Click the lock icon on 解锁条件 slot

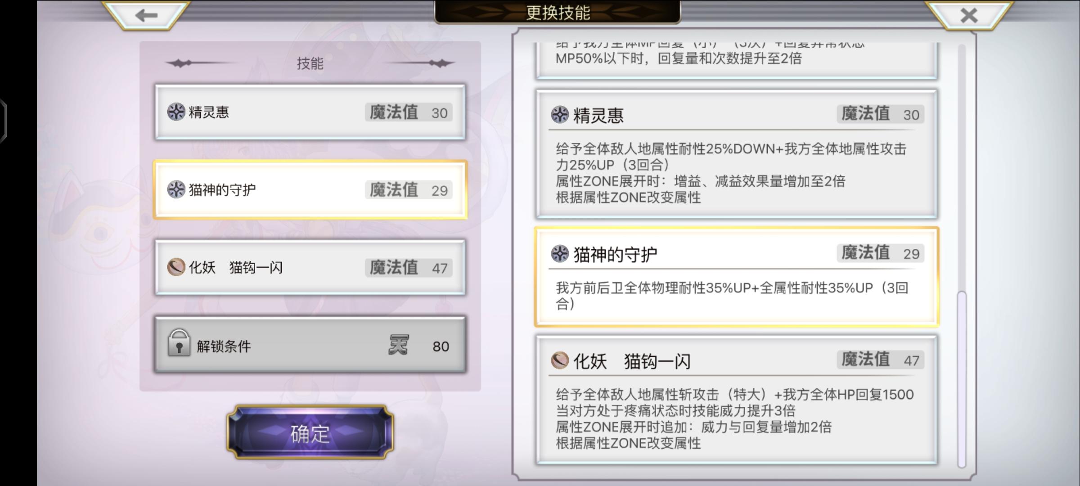179,343
